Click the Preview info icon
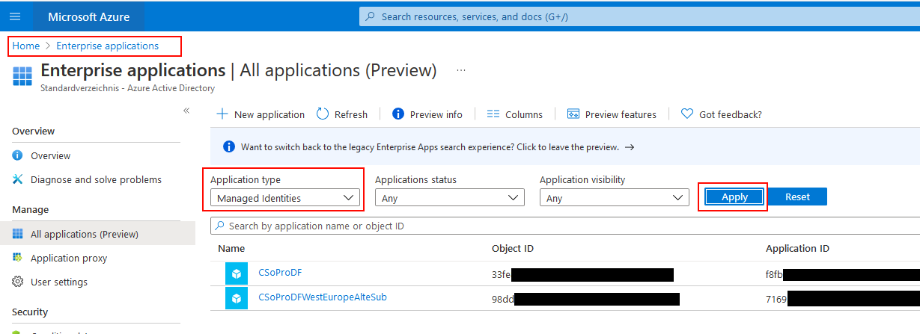This screenshot has height=334, width=920. tap(398, 114)
